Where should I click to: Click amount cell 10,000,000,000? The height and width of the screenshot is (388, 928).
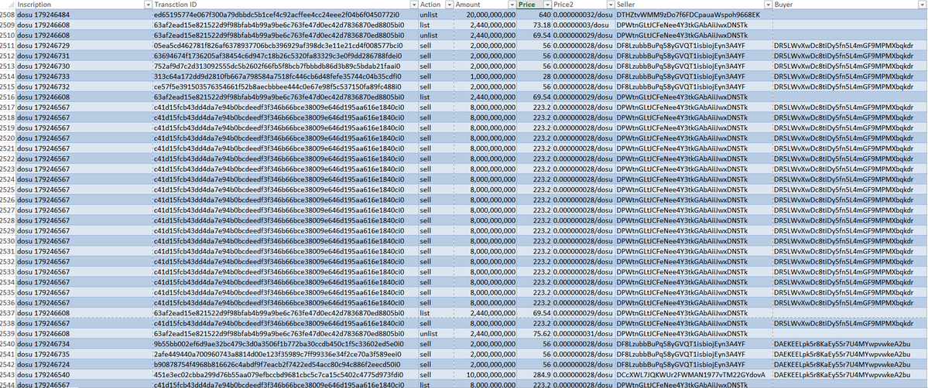[485, 375]
